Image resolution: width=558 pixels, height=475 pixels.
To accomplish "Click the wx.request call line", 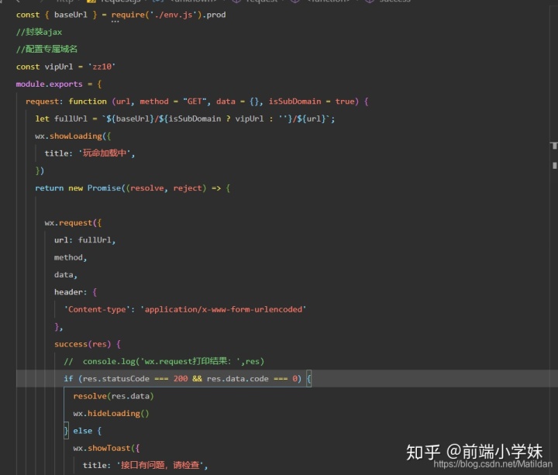I will coord(73,222).
